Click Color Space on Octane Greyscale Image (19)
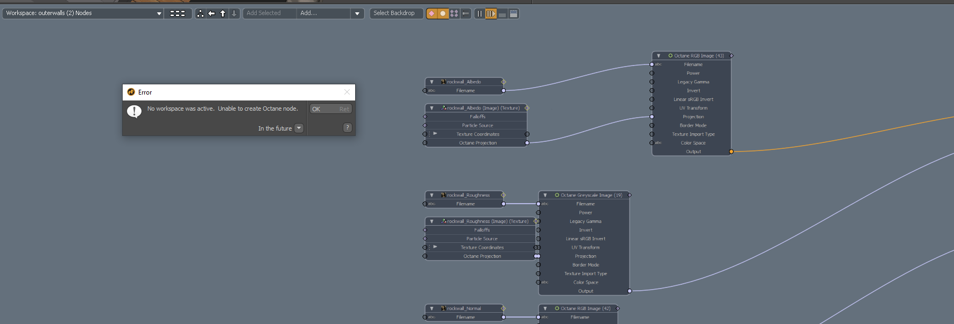954x324 pixels. [585, 282]
